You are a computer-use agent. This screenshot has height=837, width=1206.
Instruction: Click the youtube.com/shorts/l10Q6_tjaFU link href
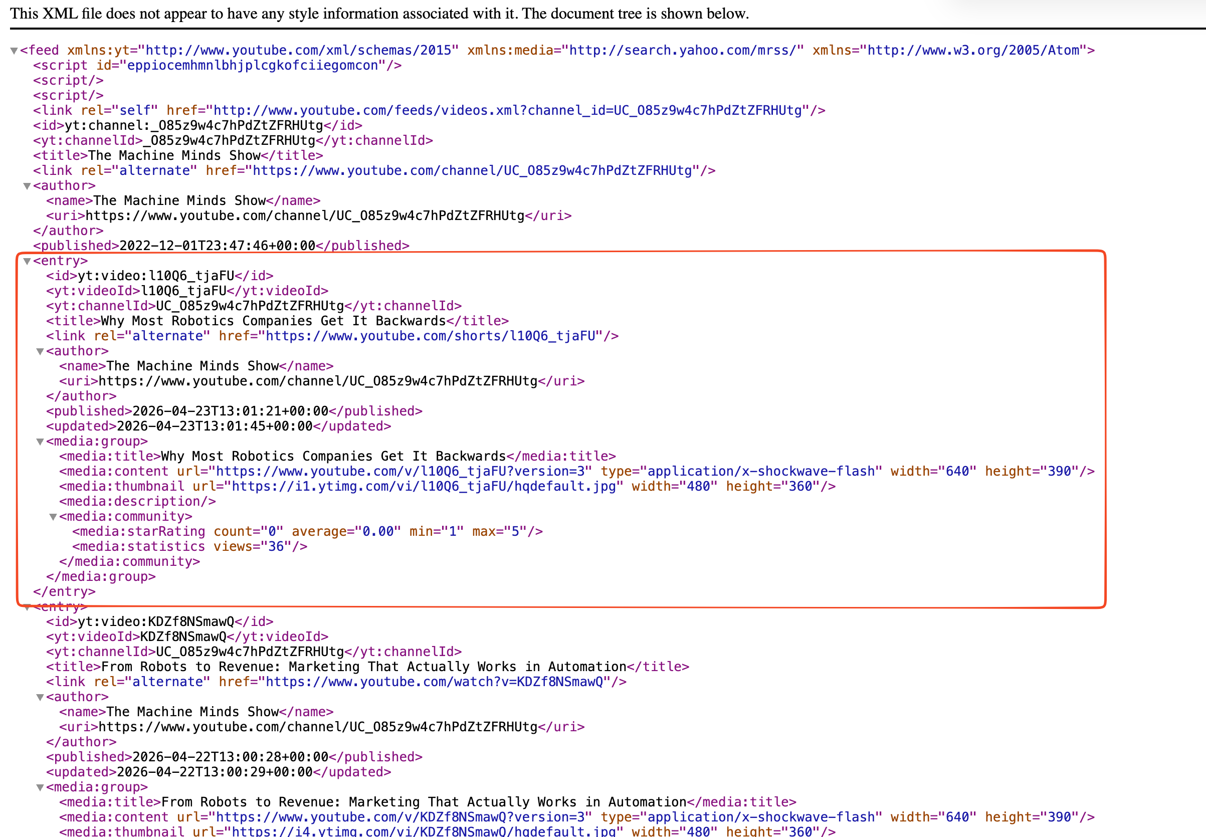pos(431,336)
